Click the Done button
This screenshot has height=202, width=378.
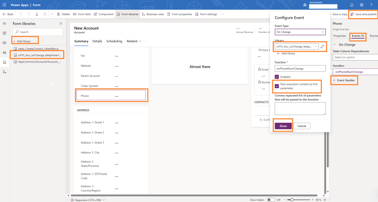point(283,126)
